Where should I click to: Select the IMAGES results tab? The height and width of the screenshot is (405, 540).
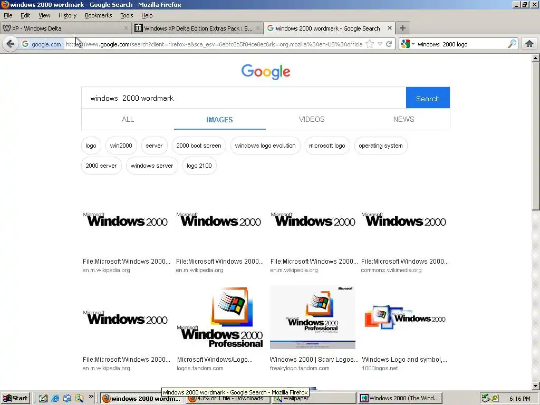pyautogui.click(x=220, y=120)
